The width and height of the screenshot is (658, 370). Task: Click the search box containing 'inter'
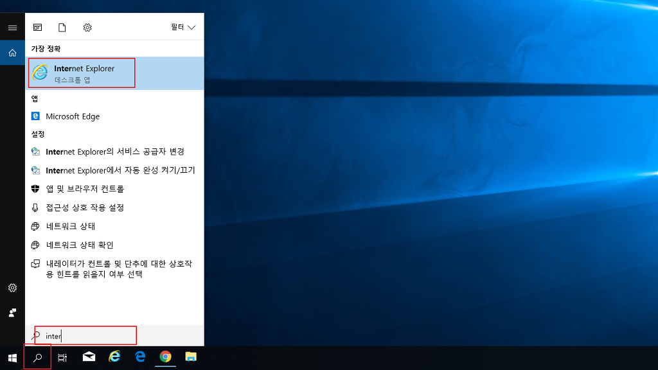[x=114, y=335]
